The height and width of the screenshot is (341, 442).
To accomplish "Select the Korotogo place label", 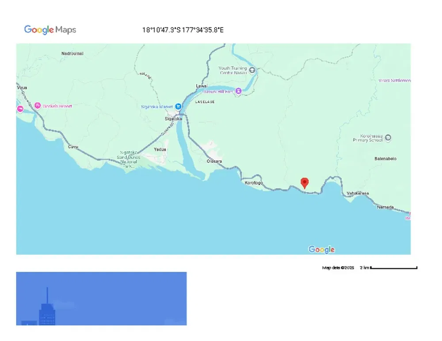I will coord(253,183).
